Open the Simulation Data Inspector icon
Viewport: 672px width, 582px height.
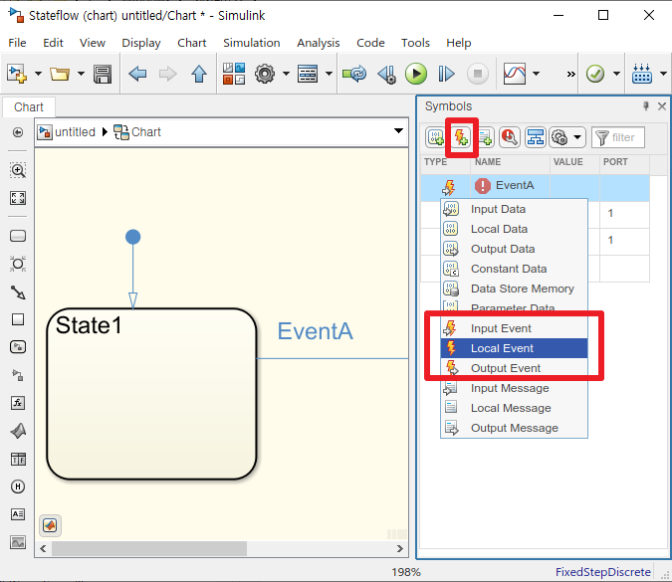click(515, 74)
